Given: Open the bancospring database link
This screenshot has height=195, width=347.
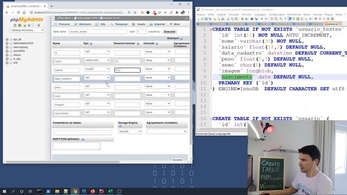Looking at the screenshot, I should click(21, 47).
